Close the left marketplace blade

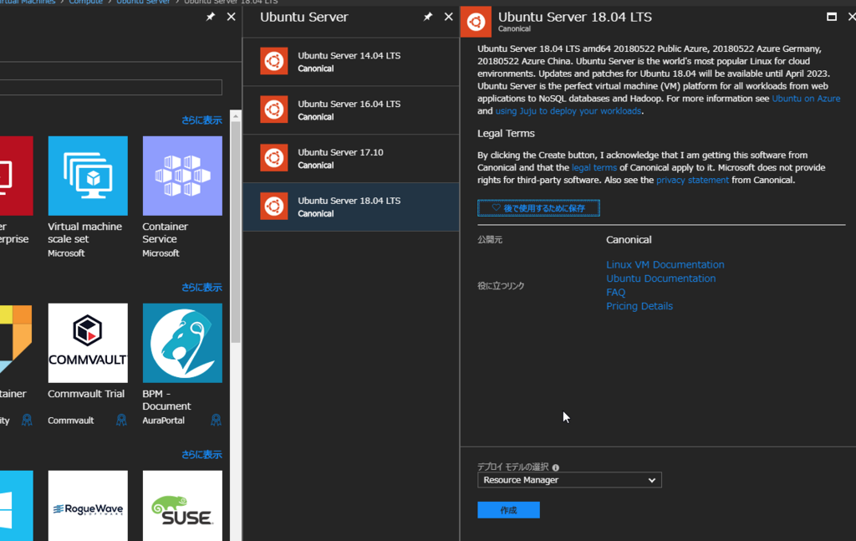[231, 17]
